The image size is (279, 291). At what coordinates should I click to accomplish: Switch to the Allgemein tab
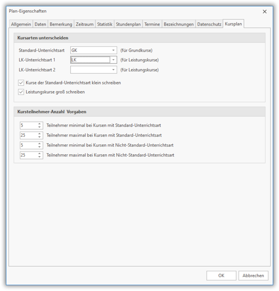point(21,24)
